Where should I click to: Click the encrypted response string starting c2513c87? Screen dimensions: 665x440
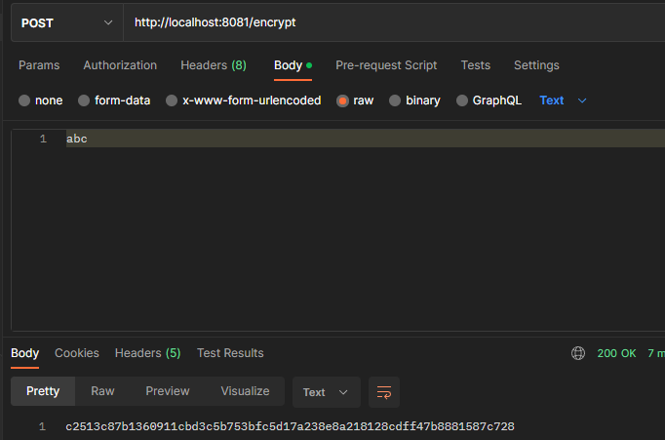click(291, 426)
